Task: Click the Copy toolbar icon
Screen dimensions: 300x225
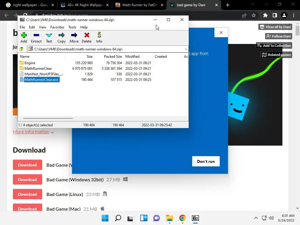Action: point(62,37)
